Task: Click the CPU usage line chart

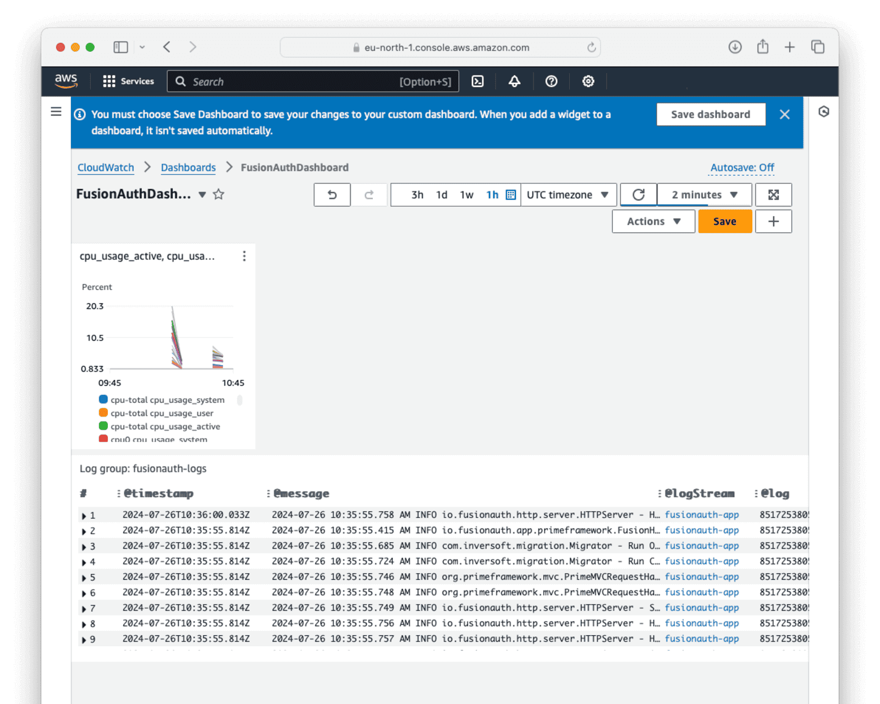Action: (170, 337)
